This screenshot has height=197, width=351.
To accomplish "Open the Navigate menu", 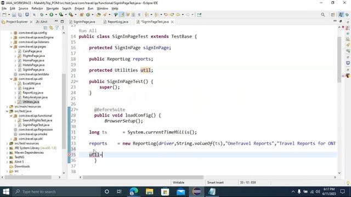I will point(53,8).
